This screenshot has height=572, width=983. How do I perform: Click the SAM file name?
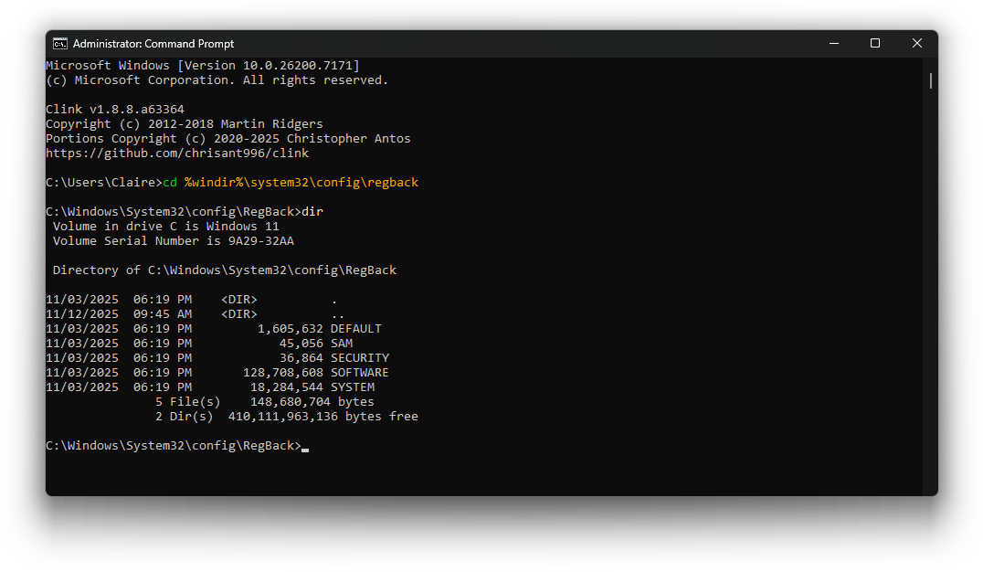tap(342, 343)
